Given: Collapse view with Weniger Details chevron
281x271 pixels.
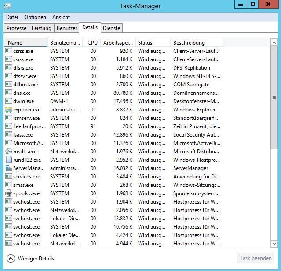Looking at the screenshot, I should pos(11,259).
